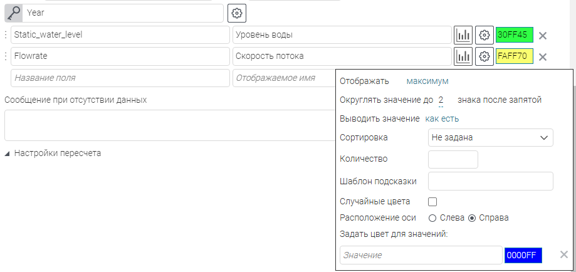The width and height of the screenshot is (576, 272).
Task: Select Справа axis position radio button
Action: pos(472,218)
